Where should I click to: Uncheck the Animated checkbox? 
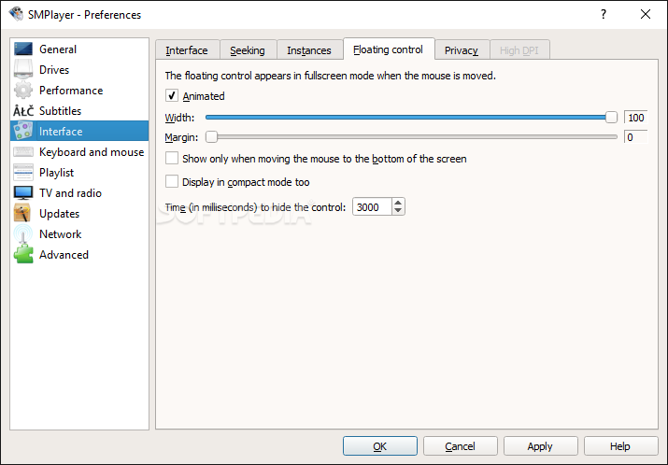pyautogui.click(x=172, y=95)
